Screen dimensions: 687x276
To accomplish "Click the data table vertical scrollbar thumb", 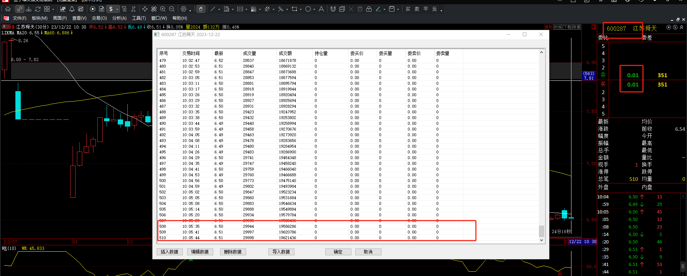I will coord(541,231).
